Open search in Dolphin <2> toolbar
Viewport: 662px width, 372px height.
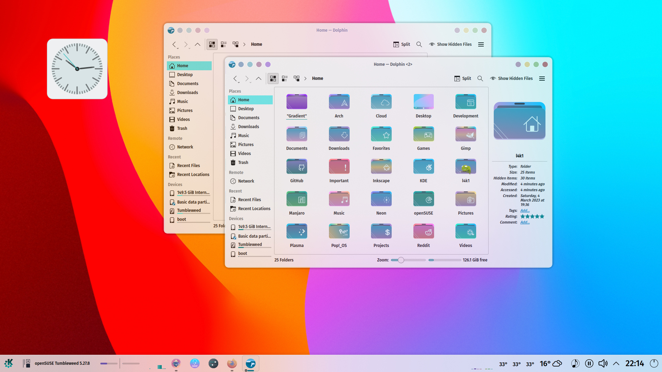[480, 79]
